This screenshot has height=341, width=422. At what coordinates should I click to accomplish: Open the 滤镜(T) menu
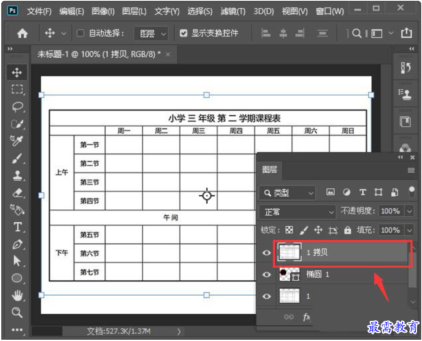tap(233, 11)
